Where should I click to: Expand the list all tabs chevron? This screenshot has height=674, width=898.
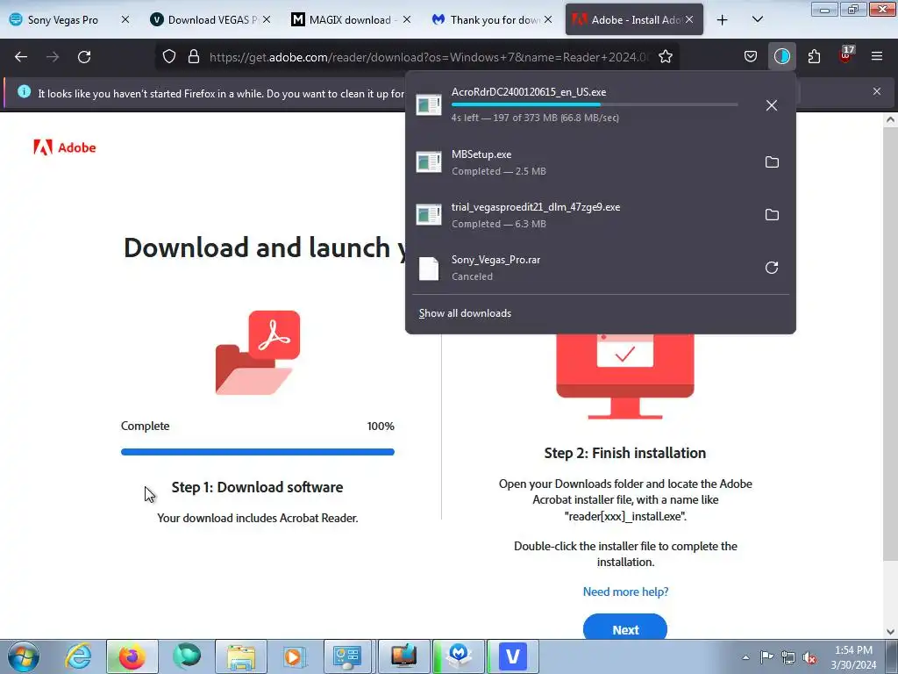(x=757, y=20)
